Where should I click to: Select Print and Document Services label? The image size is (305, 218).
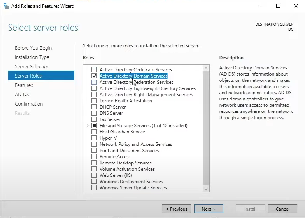pyautogui.click(x=129, y=151)
